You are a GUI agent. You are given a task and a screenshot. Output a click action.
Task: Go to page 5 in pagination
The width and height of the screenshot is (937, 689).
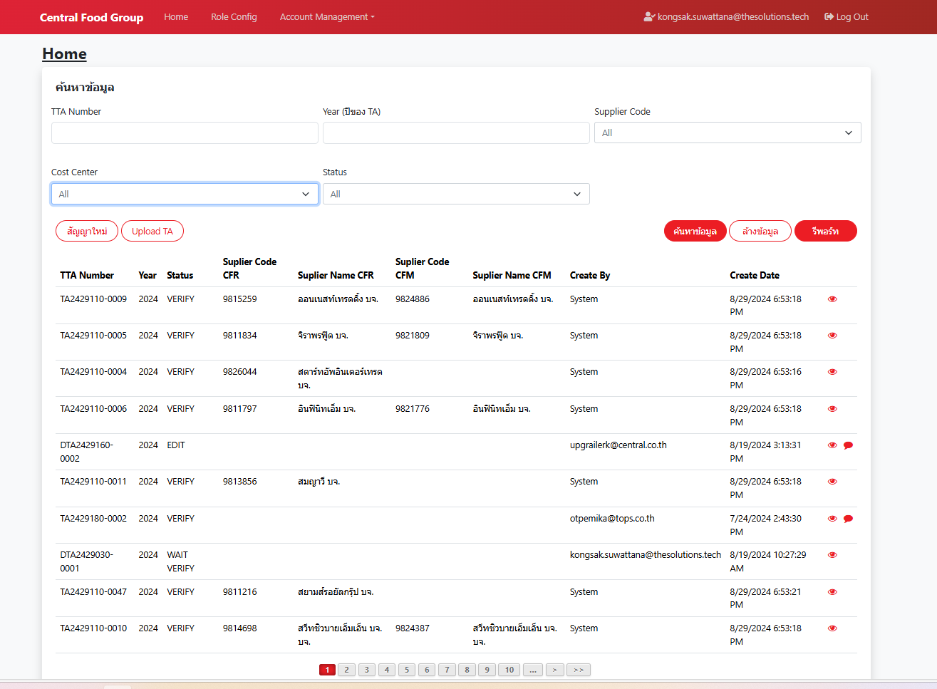pos(407,670)
